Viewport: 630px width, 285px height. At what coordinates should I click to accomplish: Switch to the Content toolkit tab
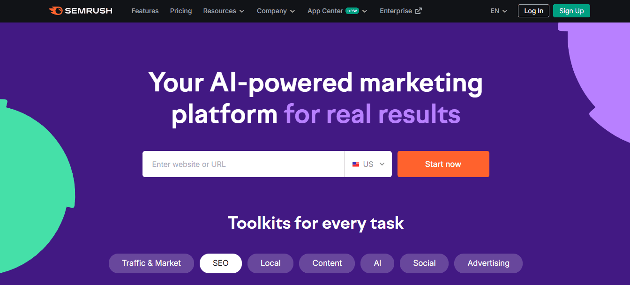[327, 263]
